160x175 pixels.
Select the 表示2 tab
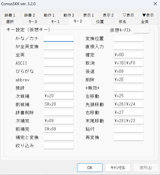tap(109, 15)
